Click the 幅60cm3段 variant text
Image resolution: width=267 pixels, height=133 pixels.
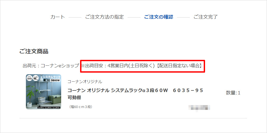pos(81,107)
